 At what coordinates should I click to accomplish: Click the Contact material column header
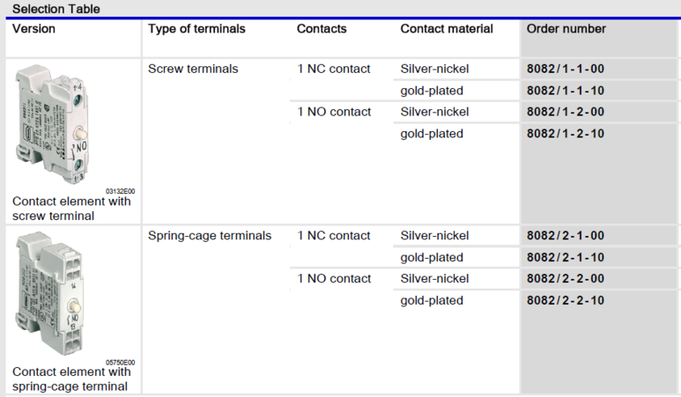447,29
